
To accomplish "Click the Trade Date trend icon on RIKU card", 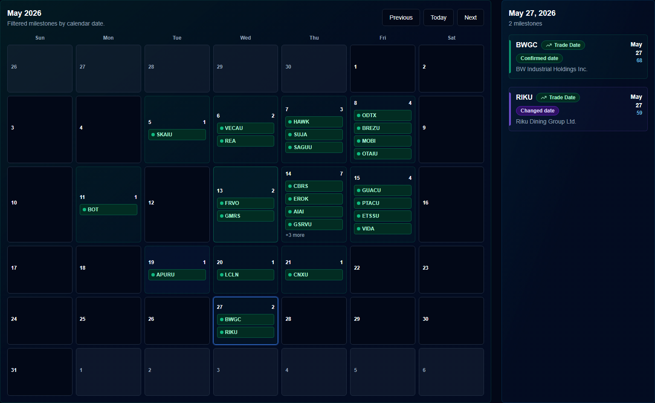I will coord(544,98).
